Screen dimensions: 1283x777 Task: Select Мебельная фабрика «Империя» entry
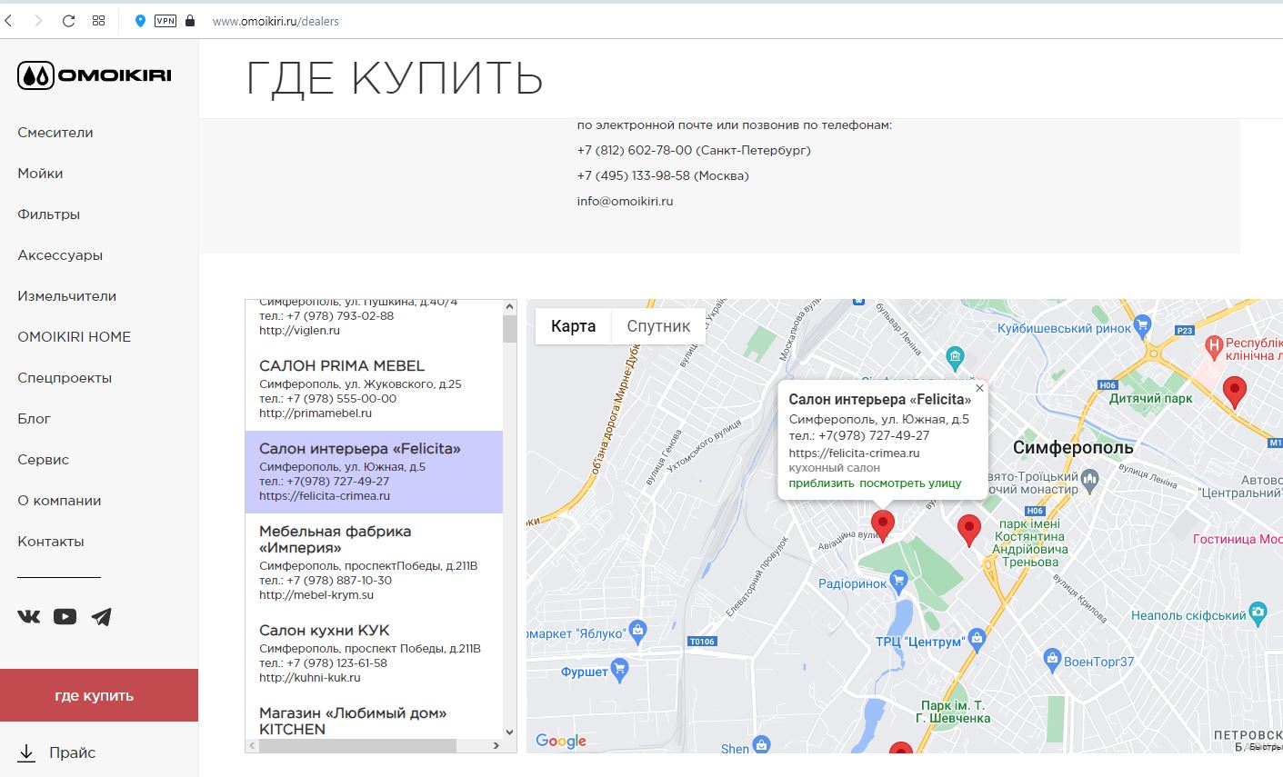point(374,563)
